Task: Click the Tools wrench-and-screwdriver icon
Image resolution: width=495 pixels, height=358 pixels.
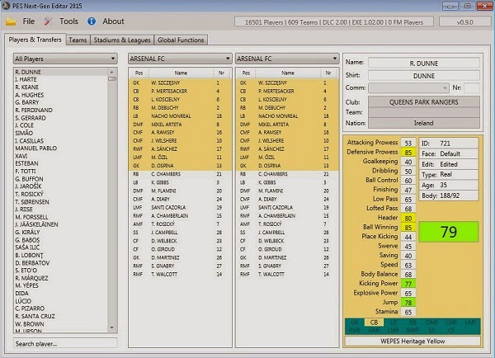Action: [48, 21]
